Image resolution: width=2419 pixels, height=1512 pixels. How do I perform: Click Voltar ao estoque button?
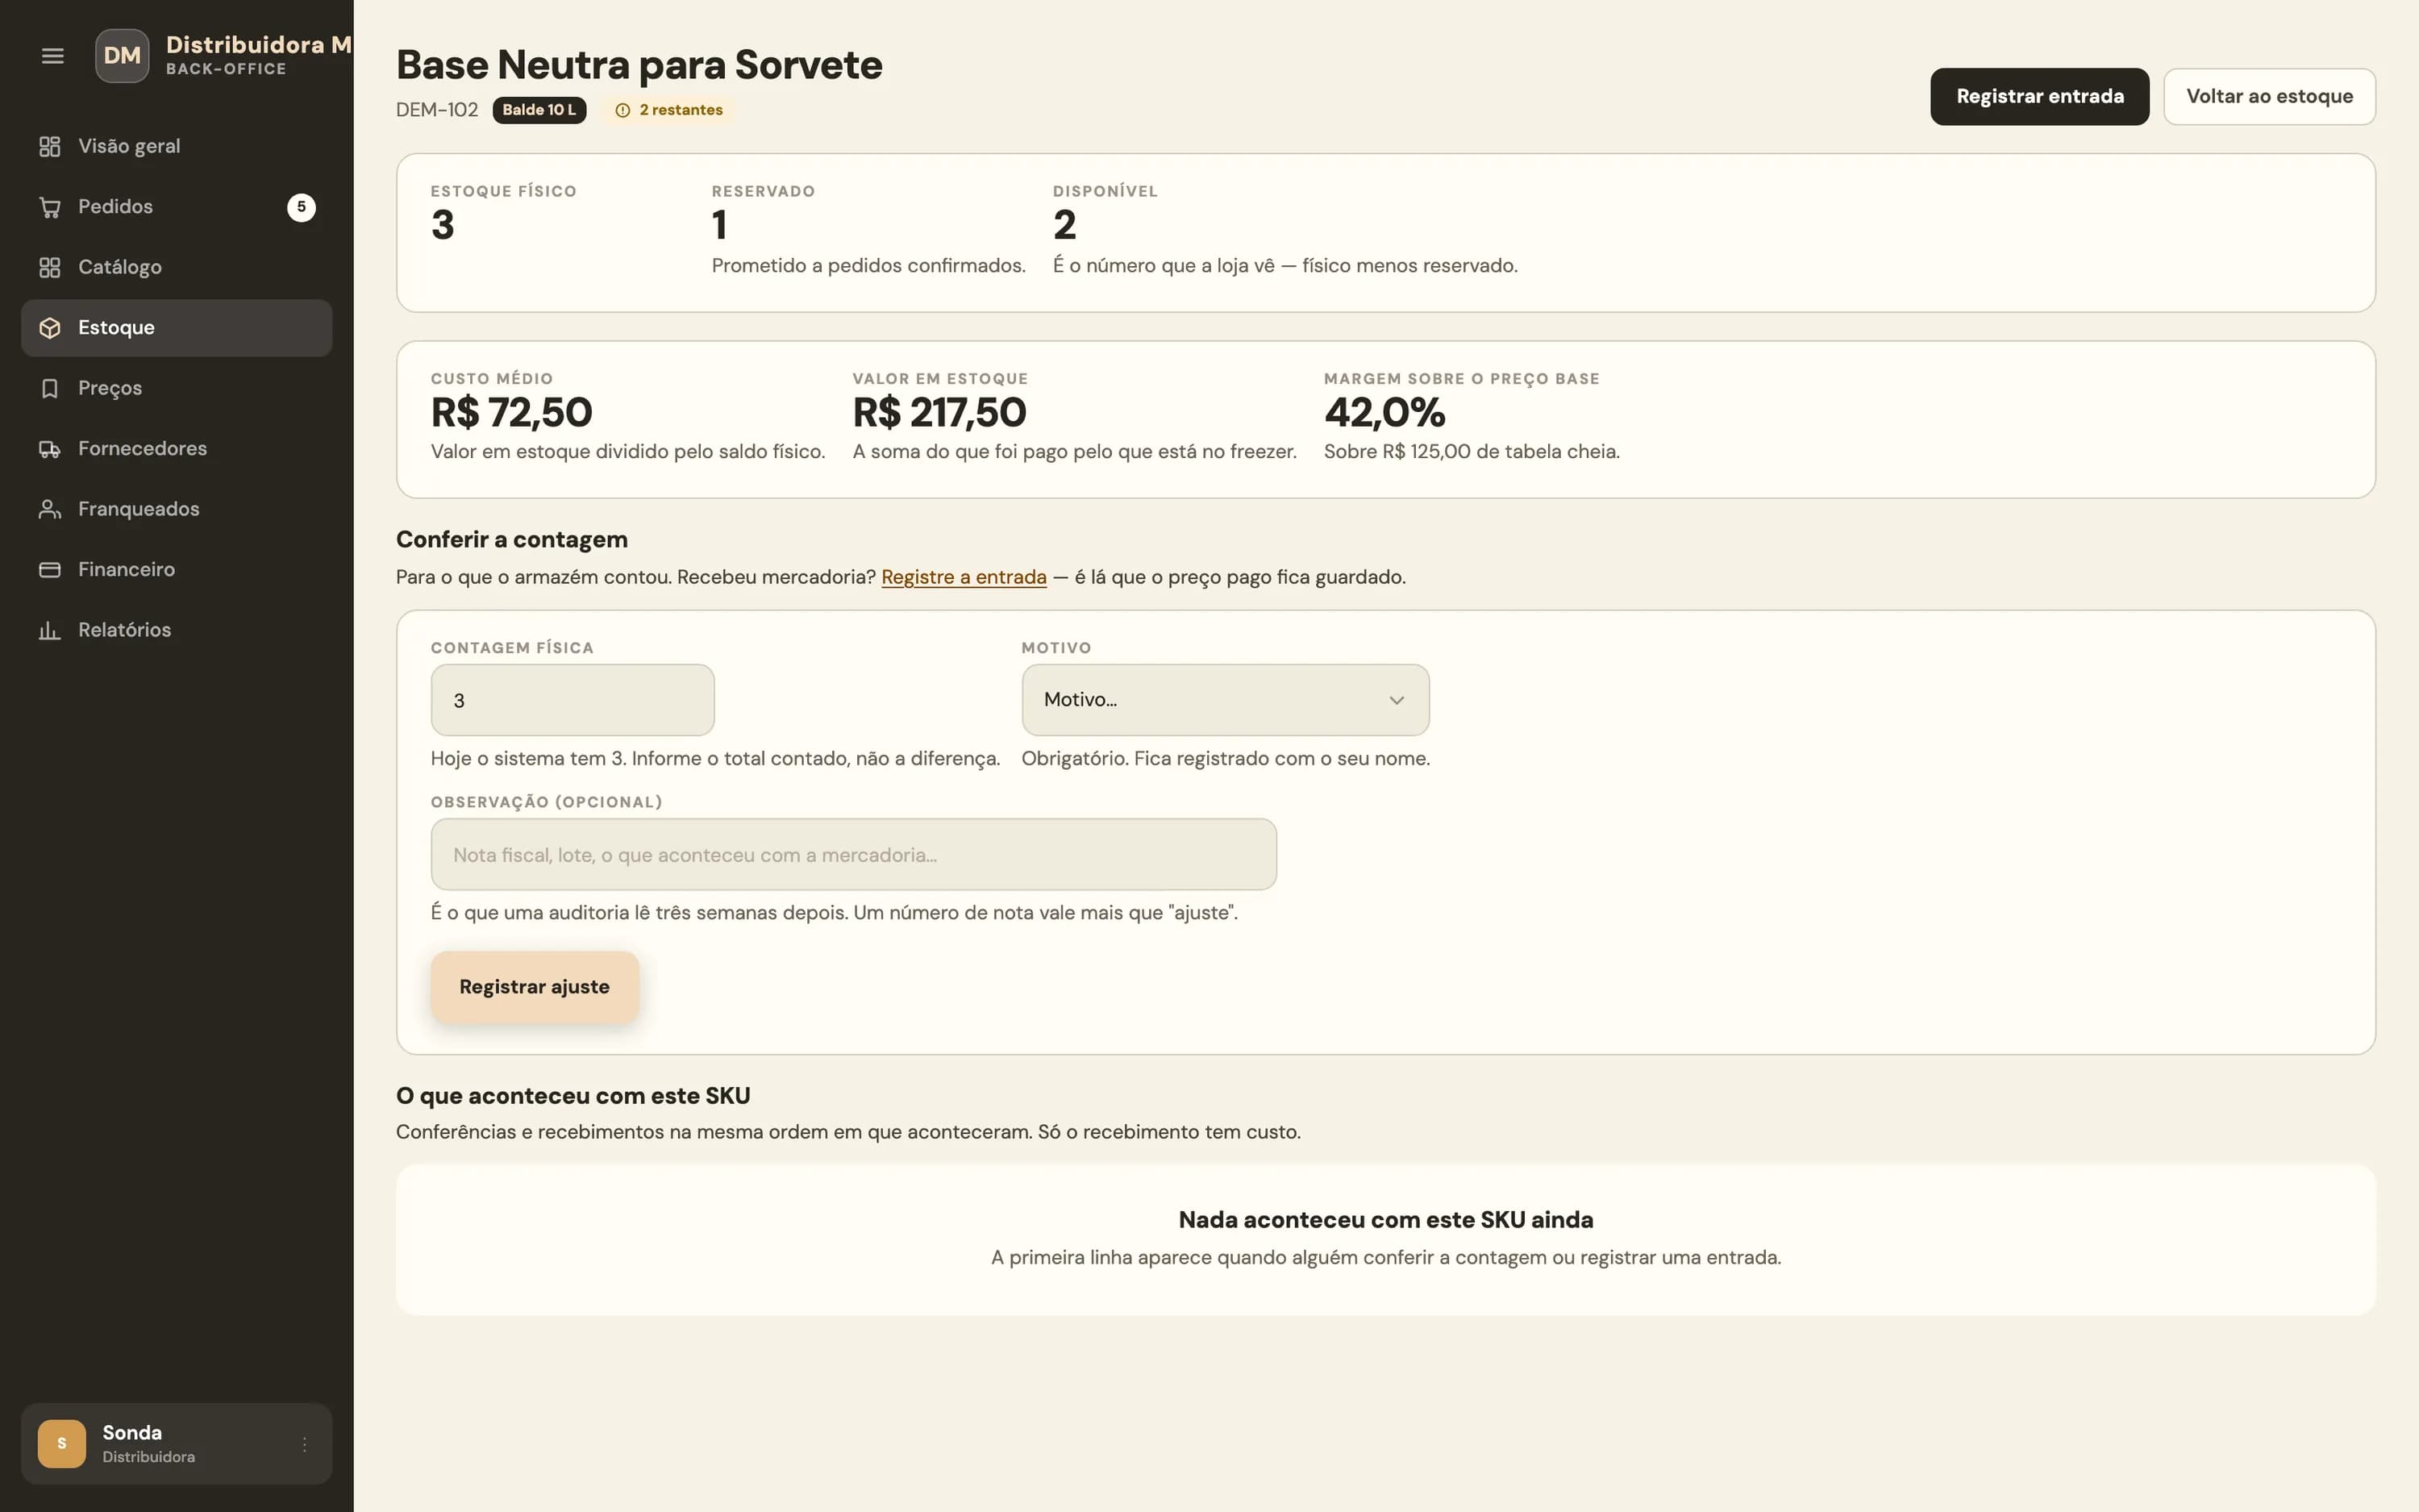coord(2269,97)
